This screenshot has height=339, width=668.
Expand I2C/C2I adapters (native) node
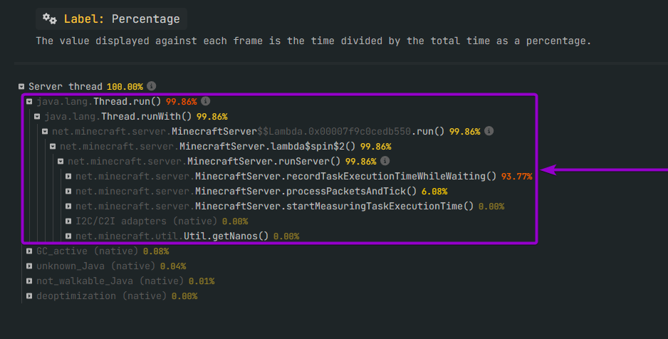pos(68,221)
